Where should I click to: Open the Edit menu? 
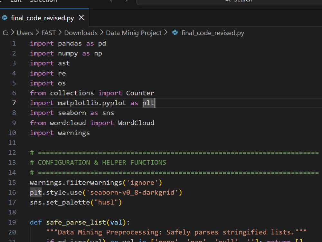tap(16, 1)
